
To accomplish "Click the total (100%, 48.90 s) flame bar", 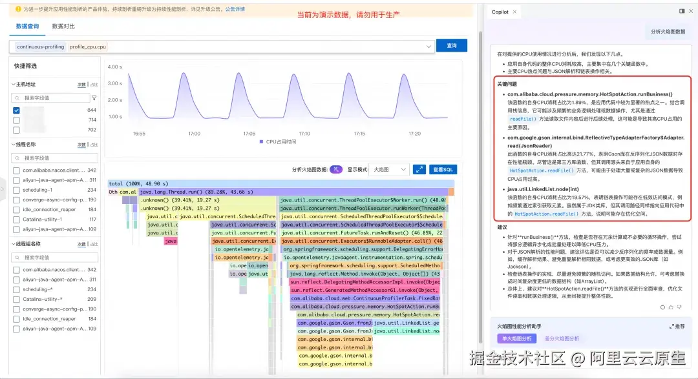I will [281, 183].
